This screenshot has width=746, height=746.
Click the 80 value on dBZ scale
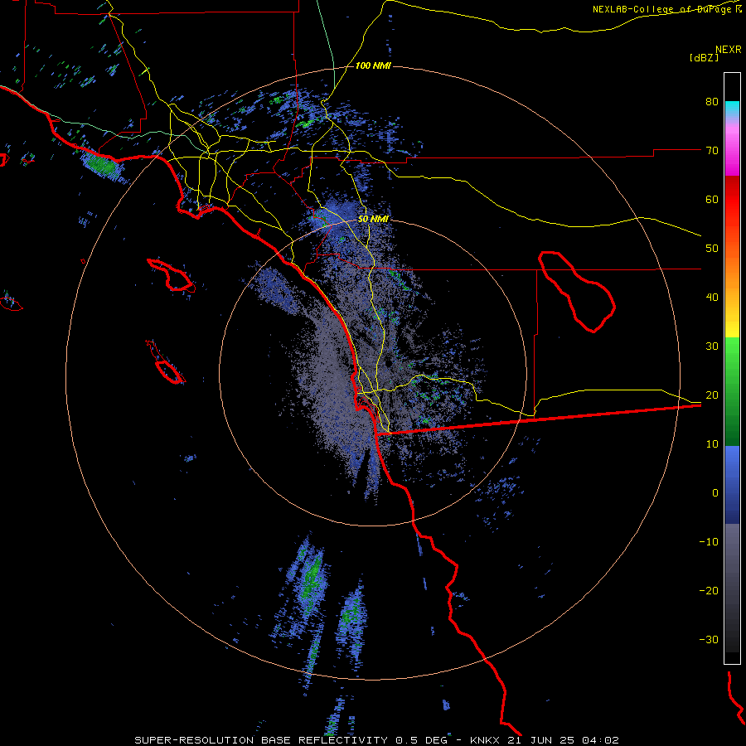click(x=712, y=101)
